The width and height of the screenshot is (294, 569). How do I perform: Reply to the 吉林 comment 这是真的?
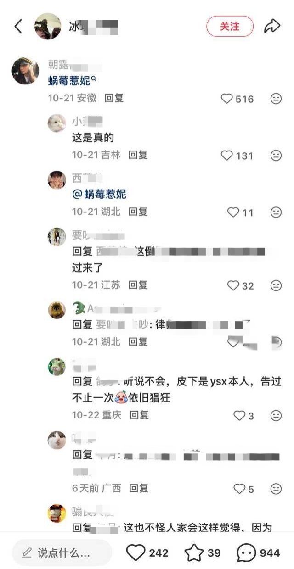[x=138, y=155]
